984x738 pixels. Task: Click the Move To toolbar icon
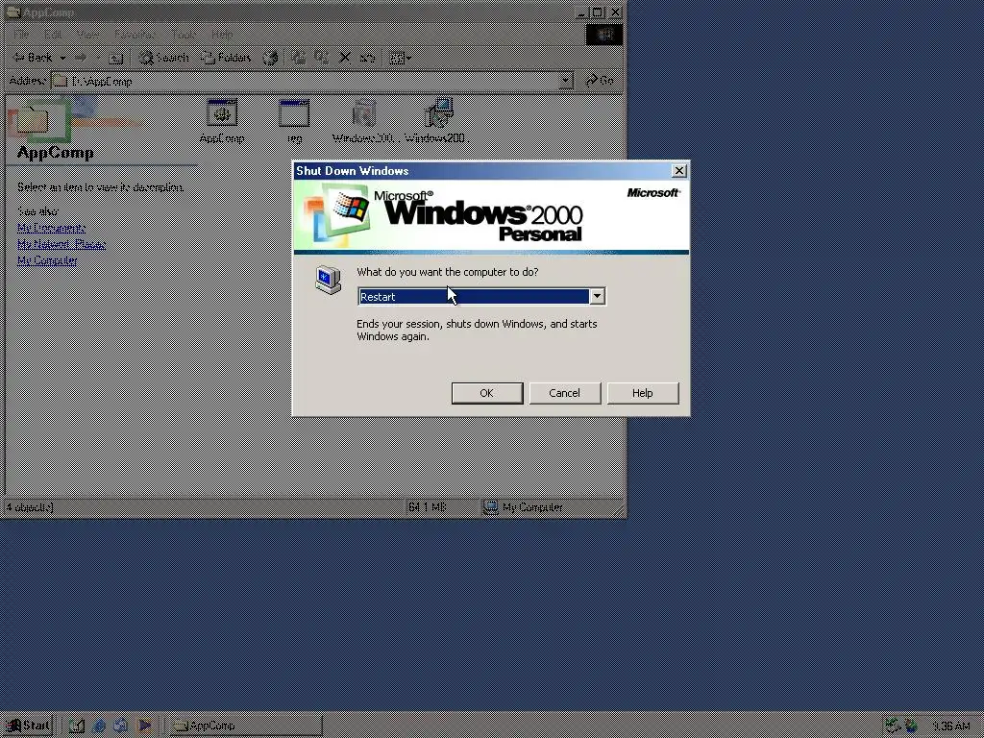click(299, 58)
